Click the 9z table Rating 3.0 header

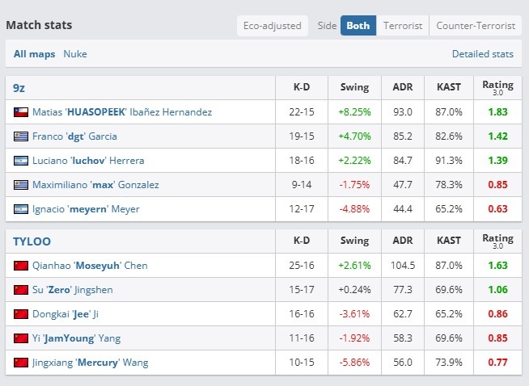pyautogui.click(x=498, y=87)
